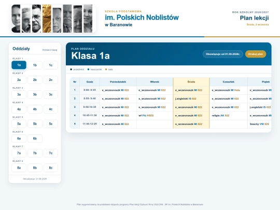Image resolution: width=280 pixels, height=210 pixels.
Task: Open class 7b plan
Action: click(x=35, y=153)
